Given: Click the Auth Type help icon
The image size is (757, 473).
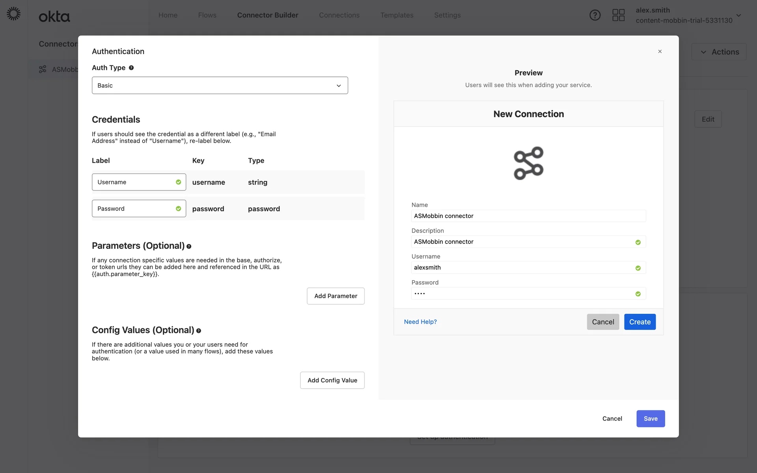Looking at the screenshot, I should (x=131, y=68).
